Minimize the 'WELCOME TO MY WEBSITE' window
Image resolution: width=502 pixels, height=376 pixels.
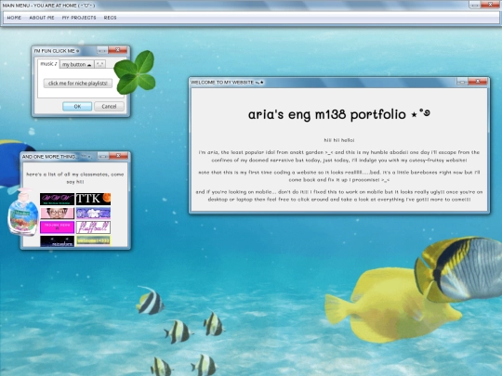tap(462, 83)
